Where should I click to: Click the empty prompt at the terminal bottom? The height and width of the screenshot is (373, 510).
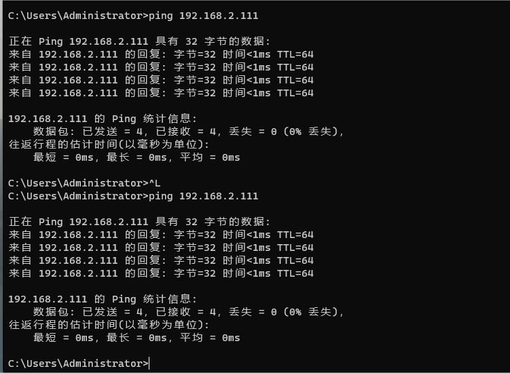pos(78,364)
